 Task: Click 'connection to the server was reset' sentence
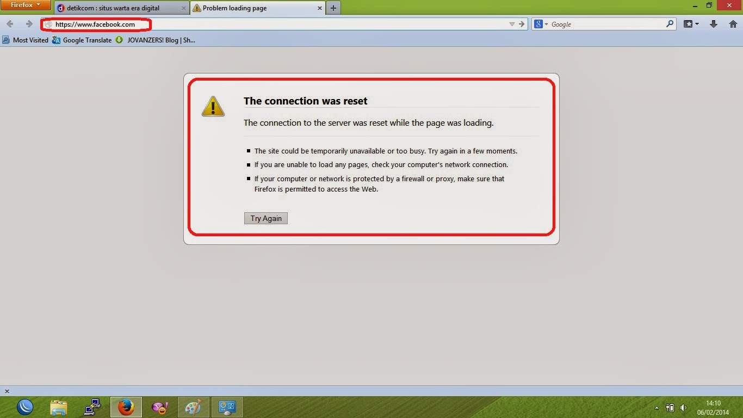369,122
